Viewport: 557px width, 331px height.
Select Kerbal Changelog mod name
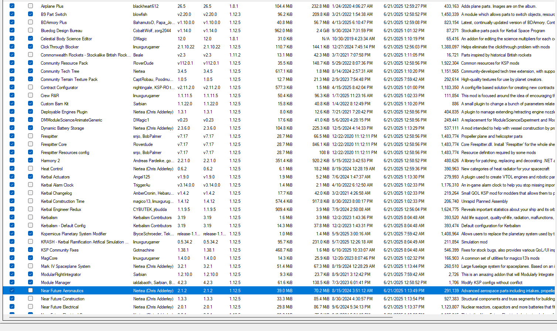point(56,193)
